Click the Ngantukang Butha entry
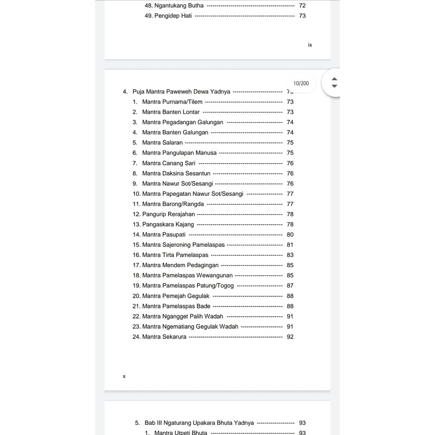435x435 pixels. tap(179, 6)
